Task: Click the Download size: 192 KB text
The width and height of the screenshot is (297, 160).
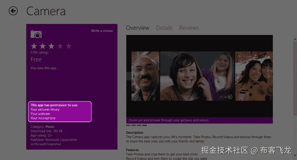Action: pos(47,131)
